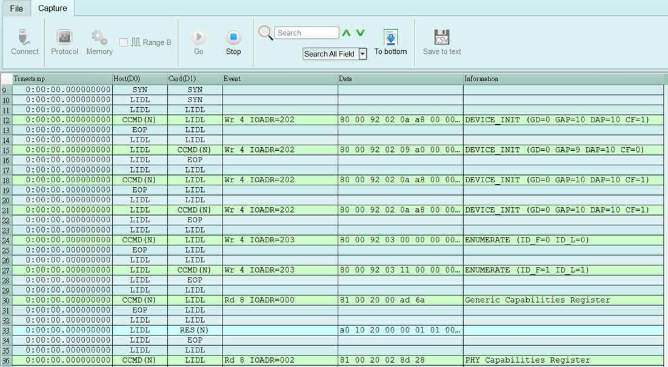The image size is (668, 367).
Task: Click the Connect USB icon
Action: pyautogui.click(x=24, y=38)
